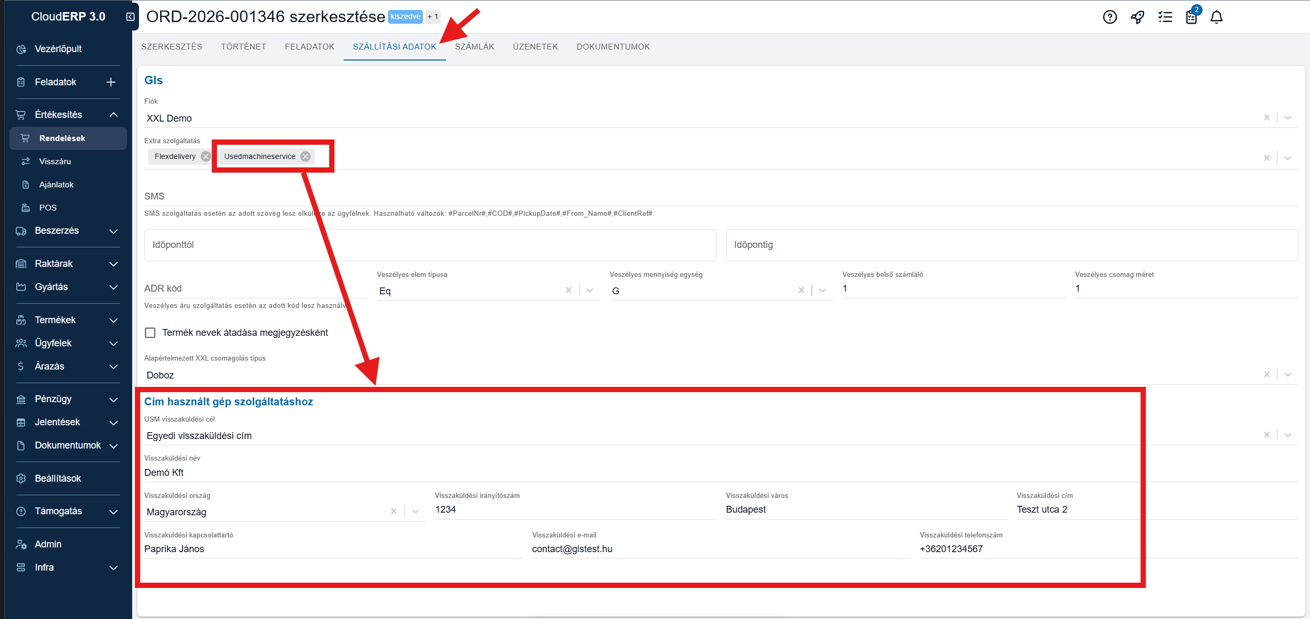Click the Visszáru return arrows icon
The height and width of the screenshot is (619, 1310).
(x=25, y=162)
